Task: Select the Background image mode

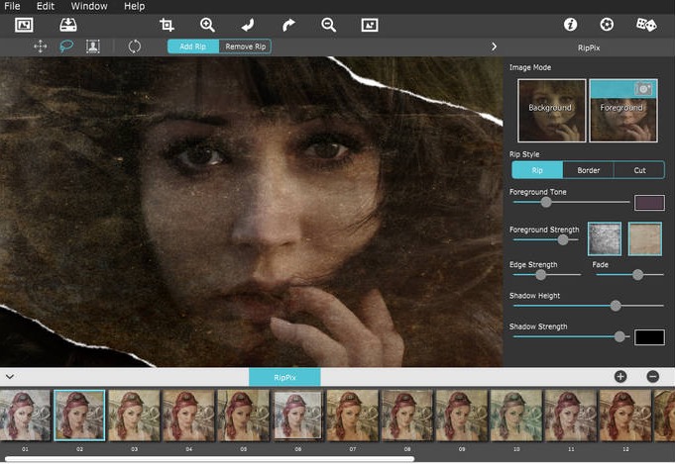Action: (x=551, y=109)
